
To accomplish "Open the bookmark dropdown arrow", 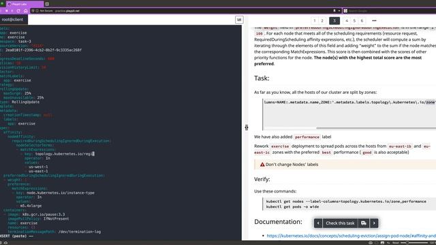I will [x=339, y=11].
